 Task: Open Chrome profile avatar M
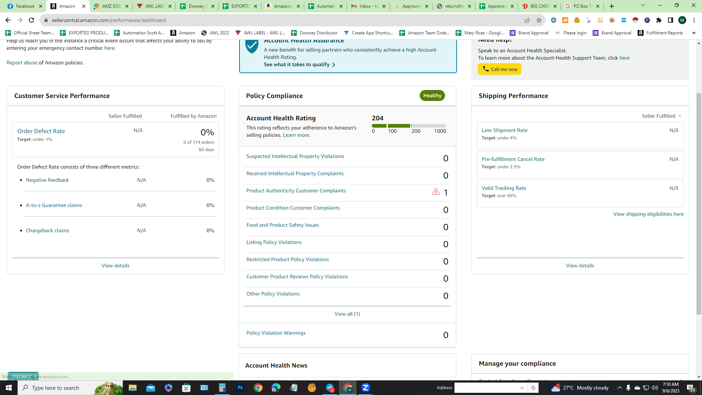682,20
